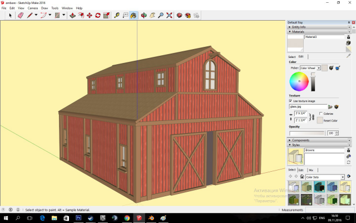Open Photoshop from taskbar
The height and width of the screenshot is (223, 356).
[x=78, y=218]
